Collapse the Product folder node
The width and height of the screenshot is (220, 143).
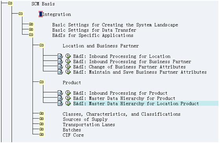coord(42,82)
